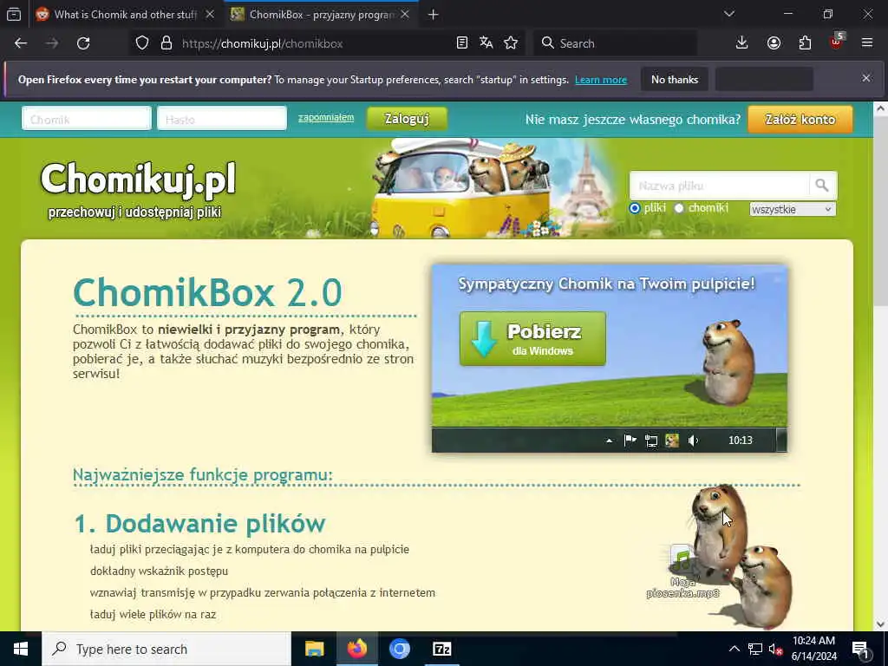The image size is (888, 666).
Task: Click the 'Załóż konto' button
Action: tap(800, 120)
